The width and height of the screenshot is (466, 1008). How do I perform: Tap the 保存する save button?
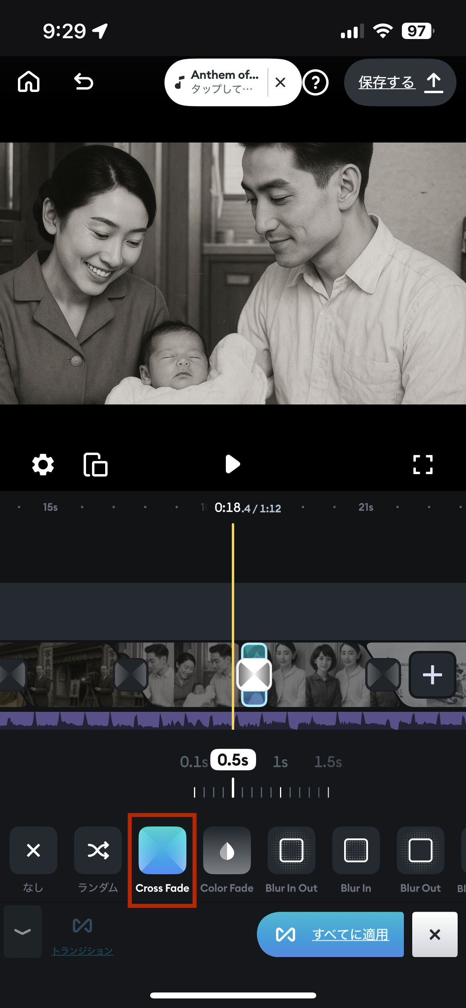[400, 82]
